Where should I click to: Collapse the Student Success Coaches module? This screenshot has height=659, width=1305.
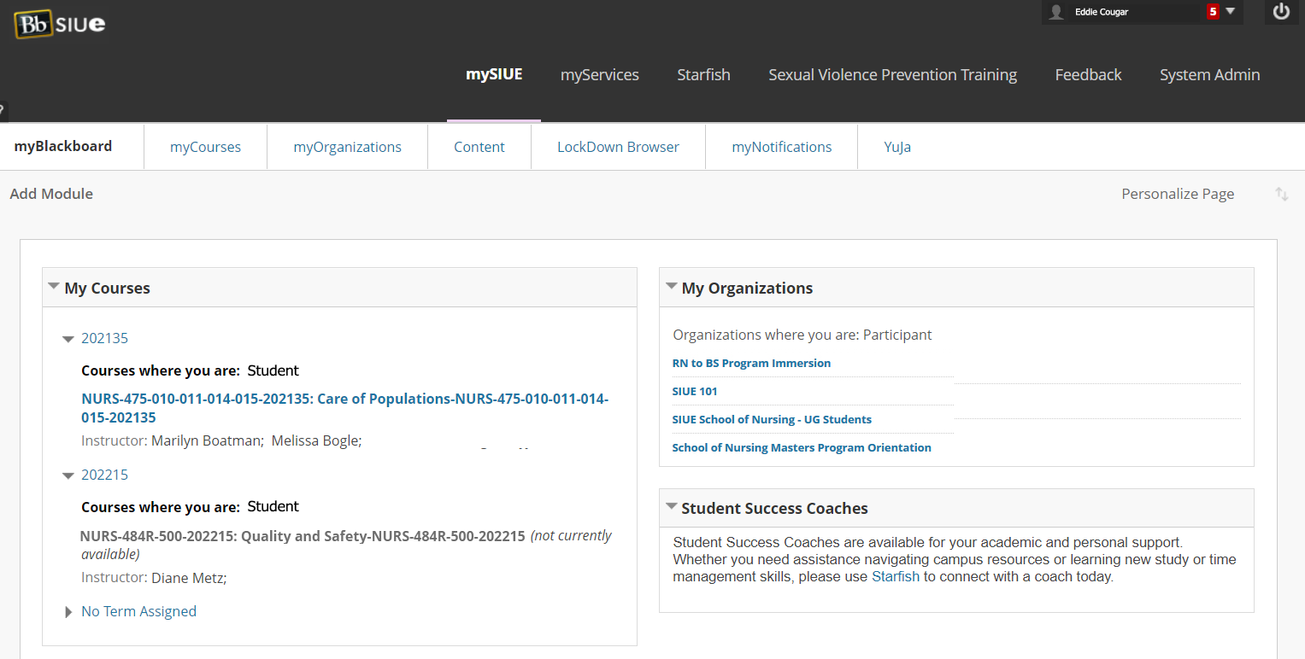pos(671,507)
